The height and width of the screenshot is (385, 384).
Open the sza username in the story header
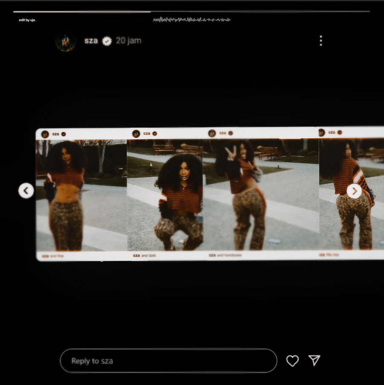tap(91, 41)
